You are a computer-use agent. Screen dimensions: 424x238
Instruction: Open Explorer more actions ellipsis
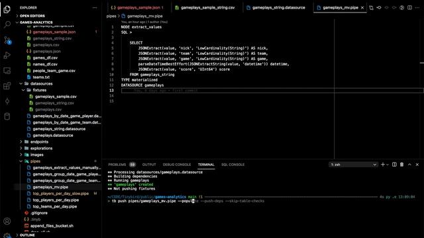(x=95, y=8)
